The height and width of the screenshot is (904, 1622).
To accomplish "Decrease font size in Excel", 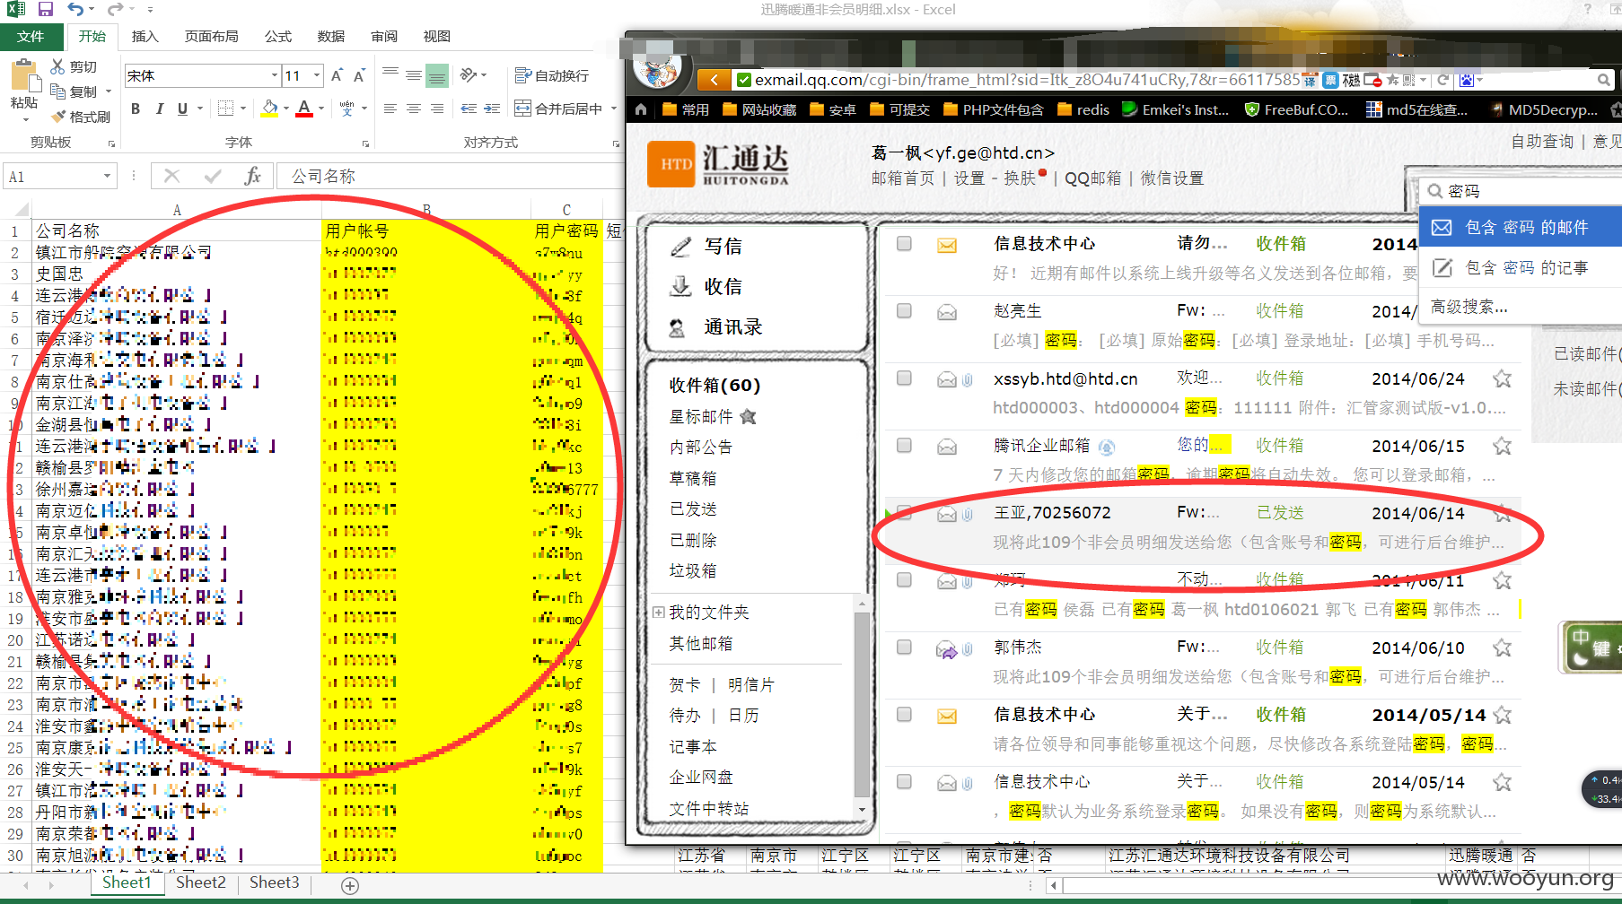I will [359, 76].
